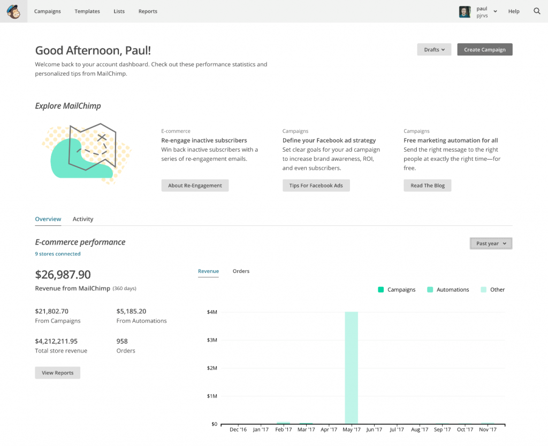Click the 'Explore MailChimp' section title

click(x=68, y=106)
